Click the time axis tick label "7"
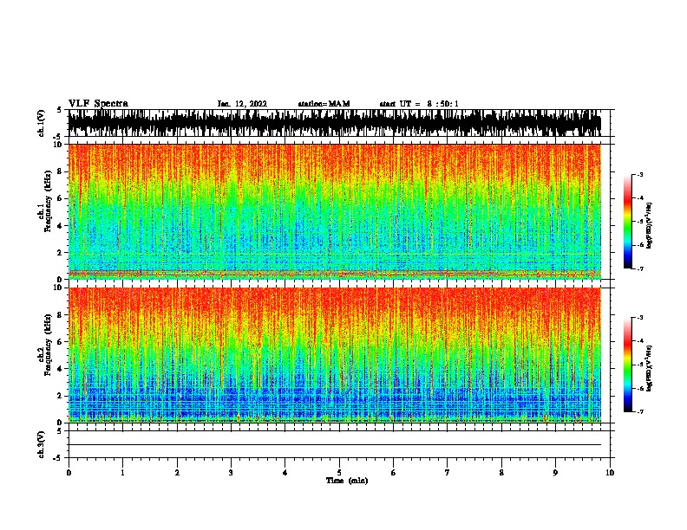This screenshot has height=530, width=687. click(448, 473)
